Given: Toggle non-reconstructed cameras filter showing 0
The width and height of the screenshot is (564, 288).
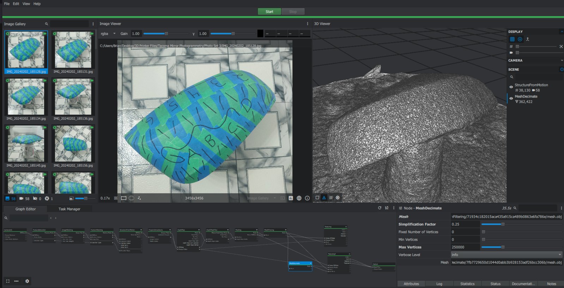Looking at the screenshot, I should coord(37,198).
